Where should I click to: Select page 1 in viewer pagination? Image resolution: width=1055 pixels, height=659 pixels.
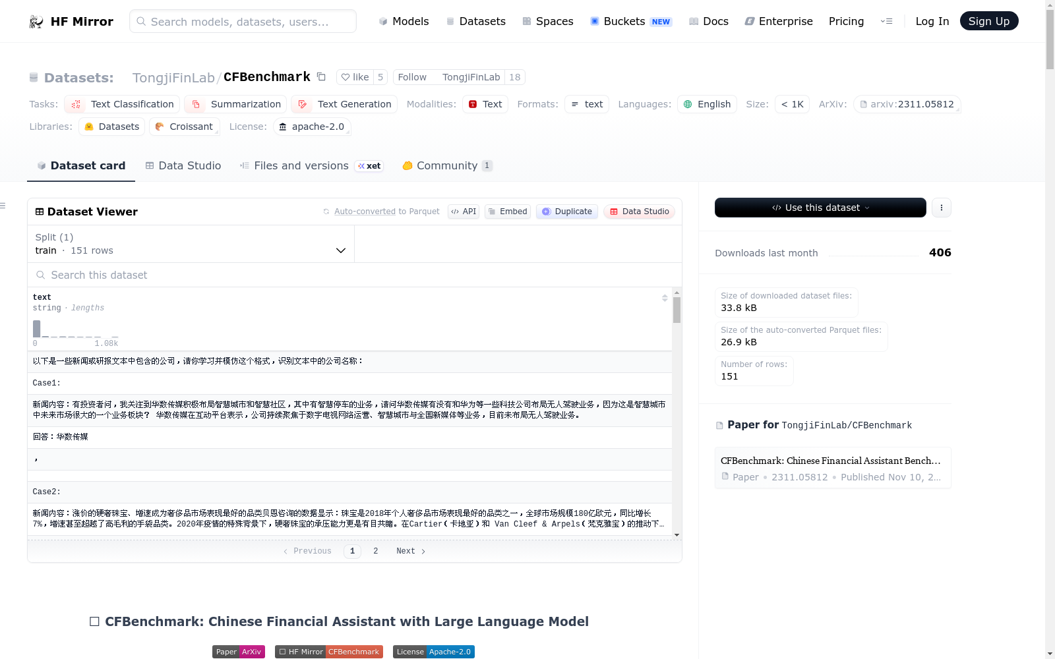click(352, 551)
